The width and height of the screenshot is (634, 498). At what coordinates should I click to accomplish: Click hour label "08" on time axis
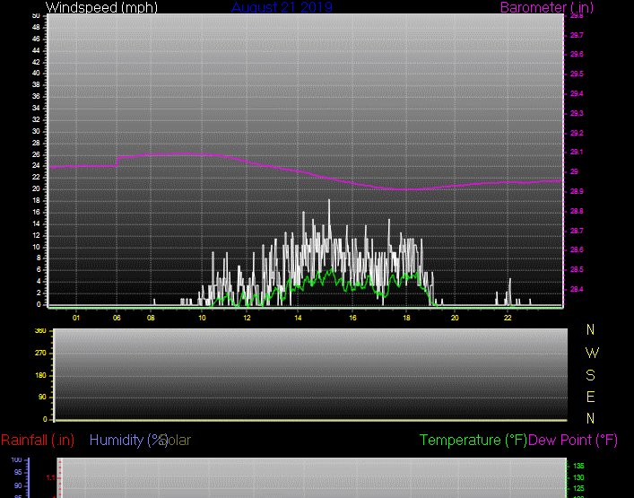click(x=151, y=318)
